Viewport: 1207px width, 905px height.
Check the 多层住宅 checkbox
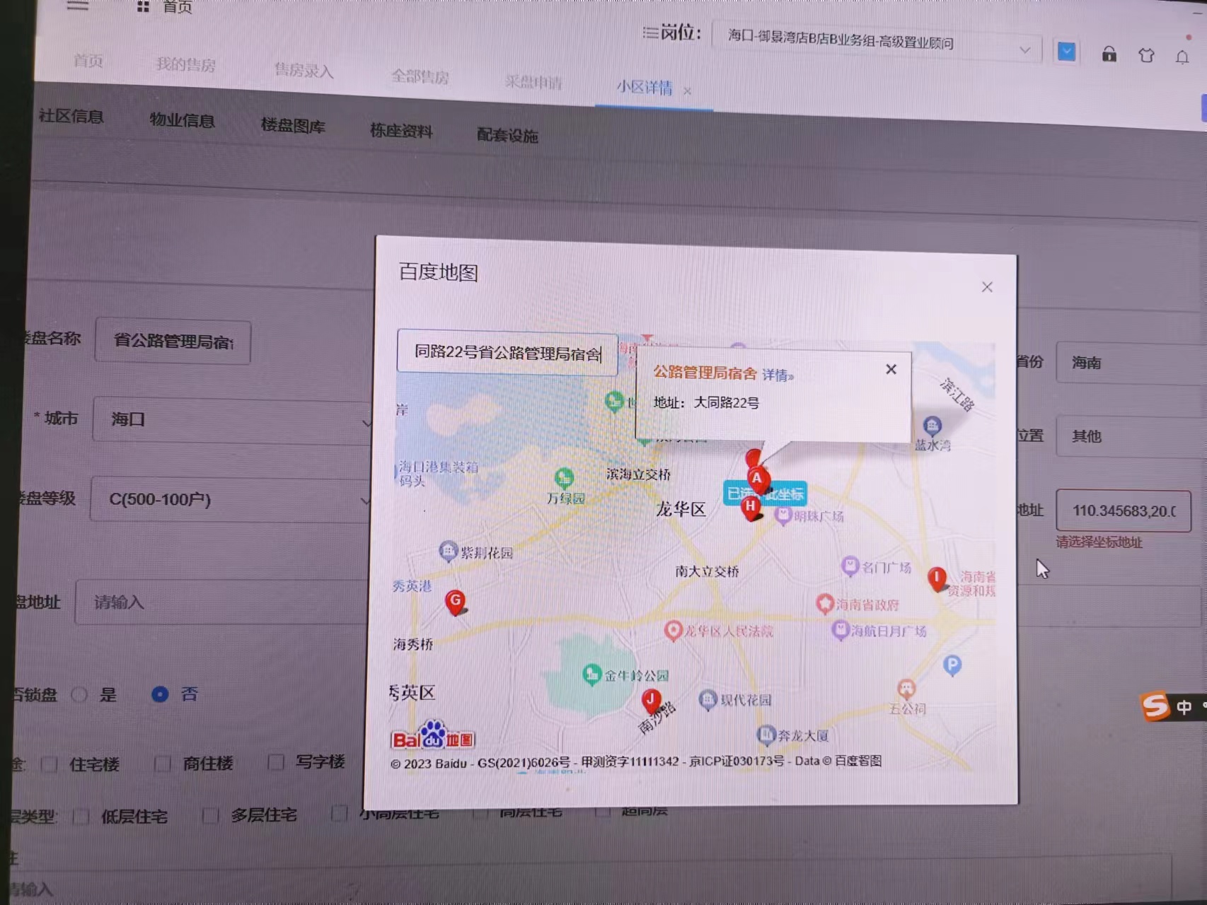coord(209,815)
